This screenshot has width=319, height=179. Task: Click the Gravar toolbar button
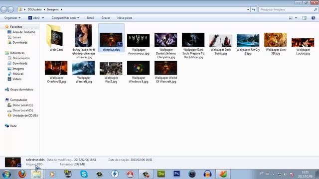click(x=106, y=18)
